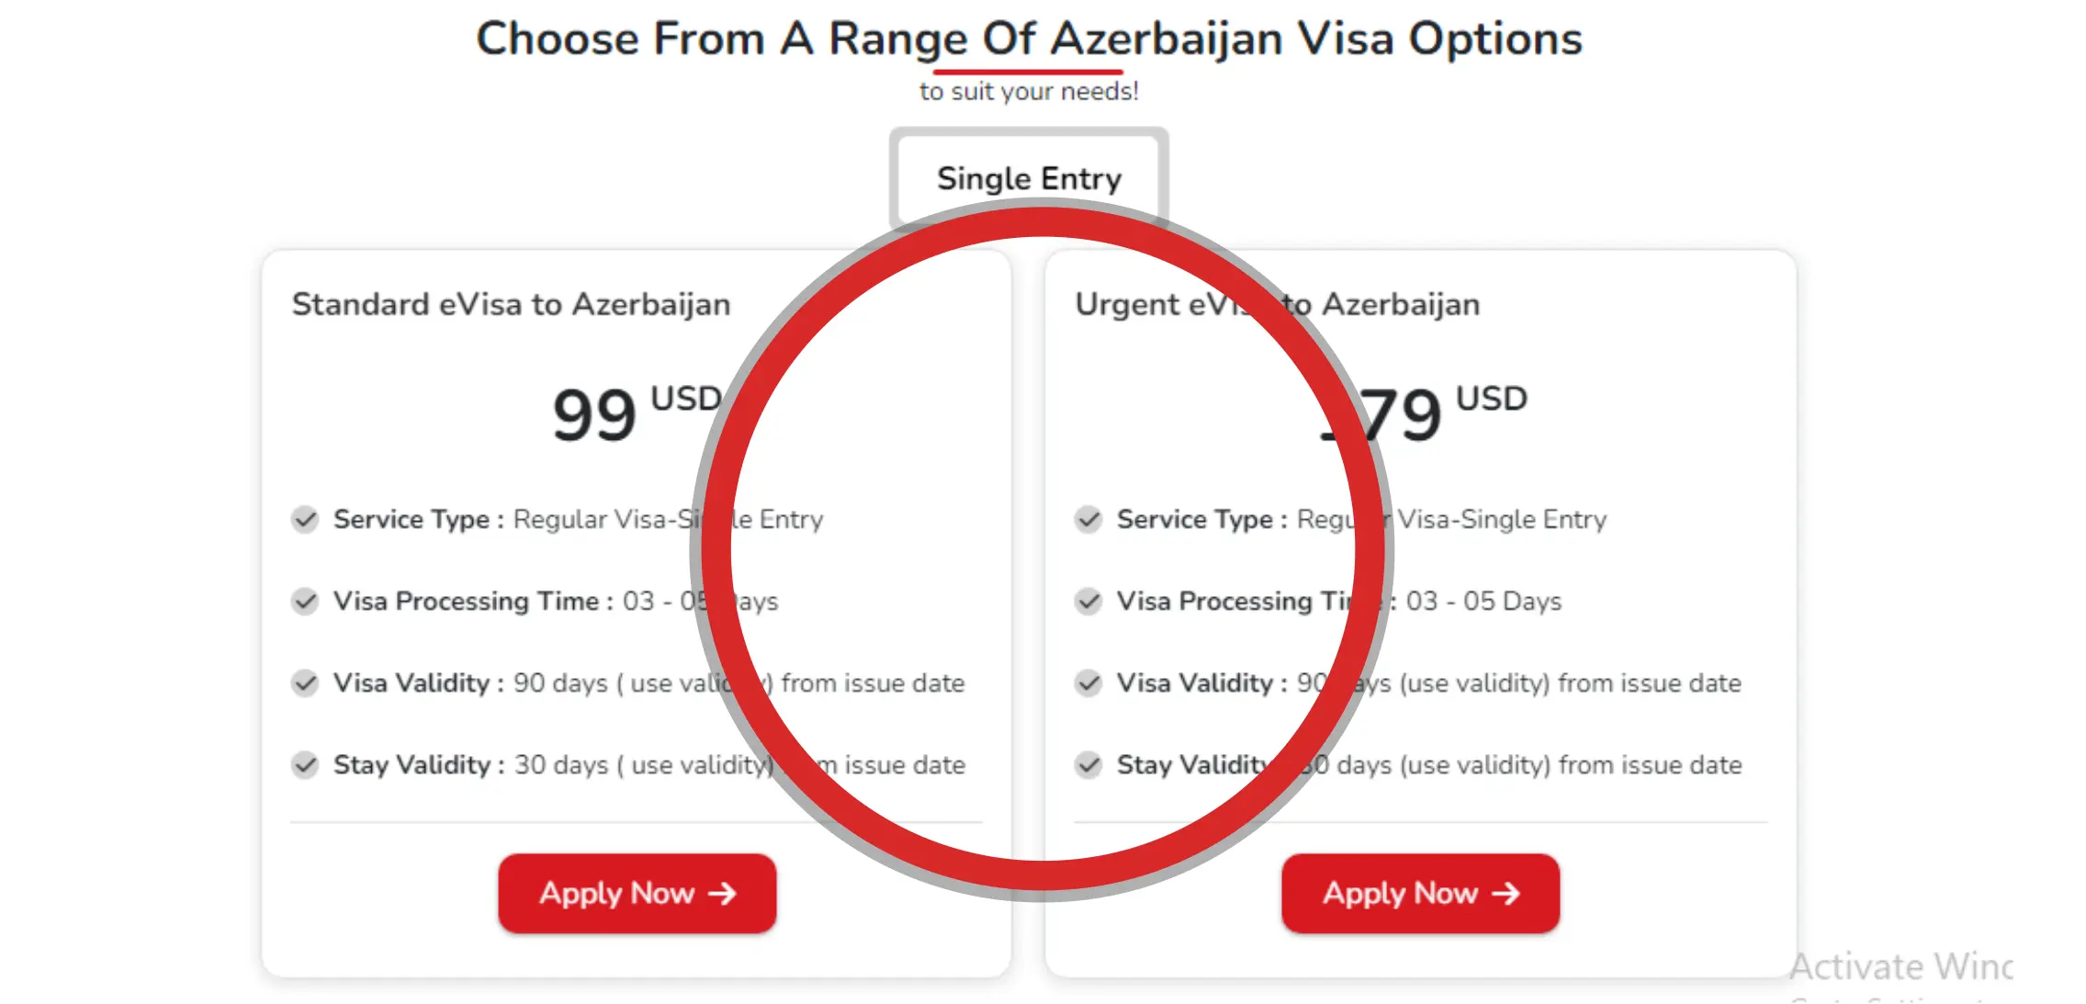Viewport: 2086px width, 1004px height.
Task: Click Service Type checkmark in Standard eVisa card
Action: [x=305, y=520]
